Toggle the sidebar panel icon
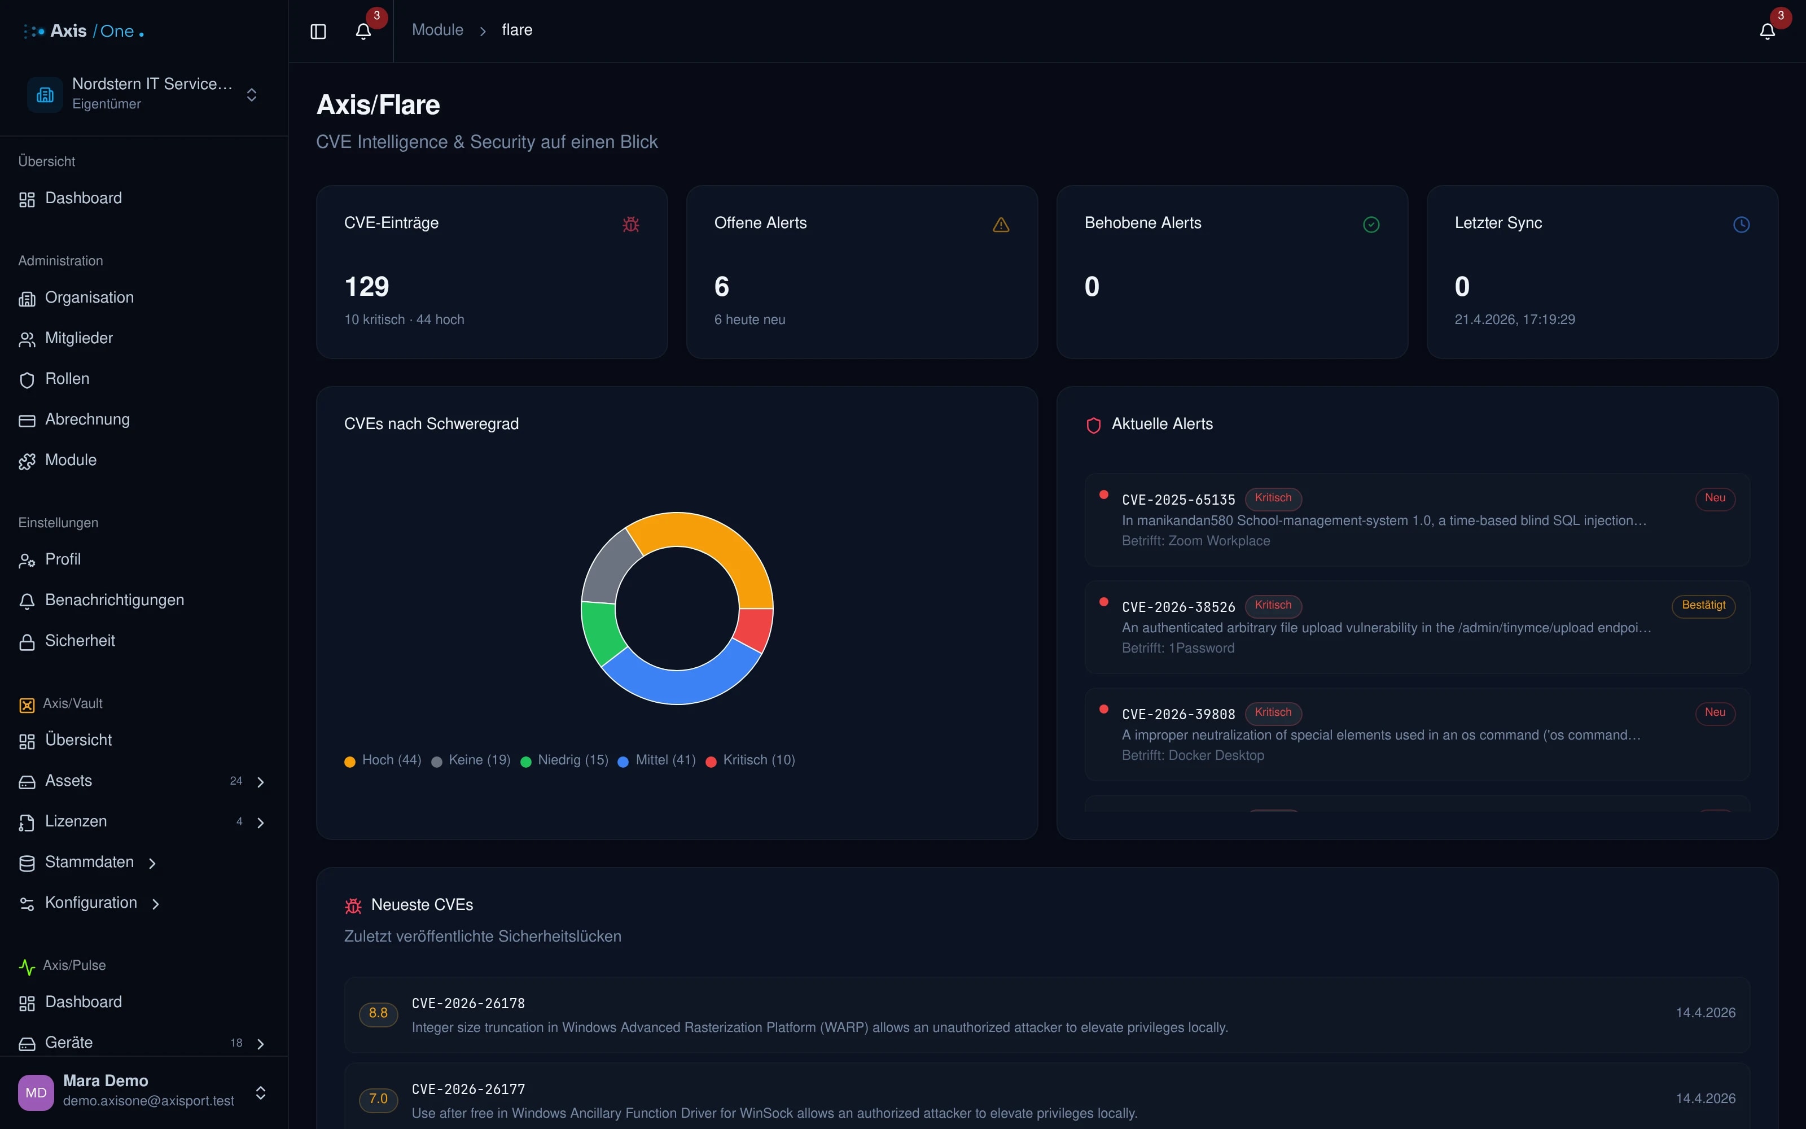Viewport: 1806px width, 1129px height. click(x=318, y=32)
